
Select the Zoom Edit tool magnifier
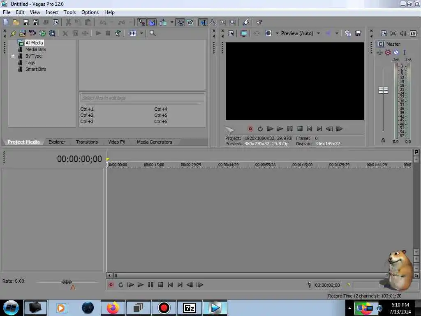coord(233,22)
